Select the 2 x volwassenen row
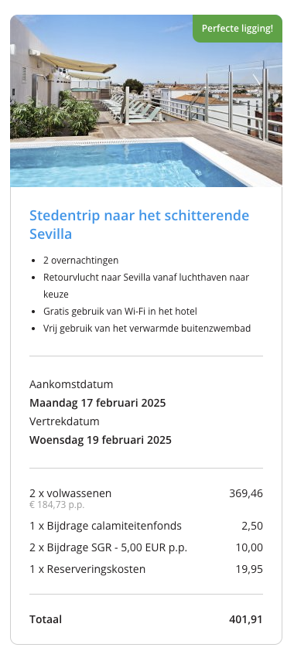Viewport: 294px width, 651px height. click(x=146, y=498)
